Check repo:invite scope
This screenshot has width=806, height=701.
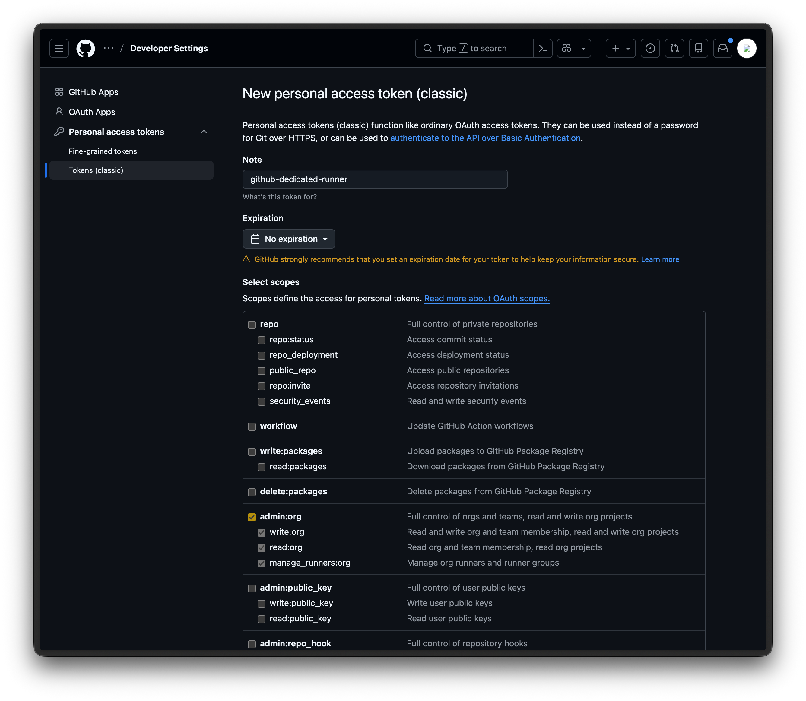click(261, 386)
